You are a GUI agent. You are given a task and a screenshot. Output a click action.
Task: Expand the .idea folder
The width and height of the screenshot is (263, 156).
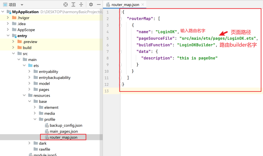[x=8, y=23]
